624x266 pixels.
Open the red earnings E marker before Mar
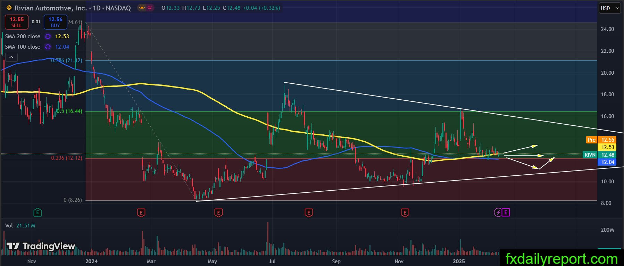click(141, 212)
